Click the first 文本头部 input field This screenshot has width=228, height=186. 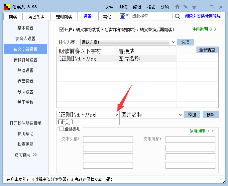pos(108,139)
